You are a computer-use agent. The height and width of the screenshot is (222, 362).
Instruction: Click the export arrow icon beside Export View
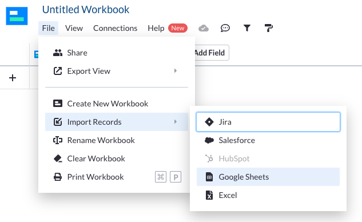[x=58, y=71]
